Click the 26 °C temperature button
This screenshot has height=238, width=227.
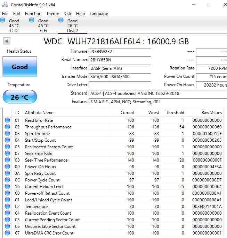(x=20, y=97)
